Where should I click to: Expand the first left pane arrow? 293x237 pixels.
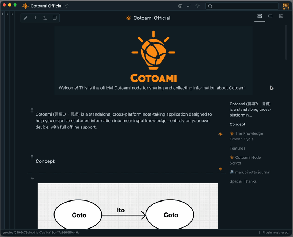pyautogui.click(x=3, y=14)
